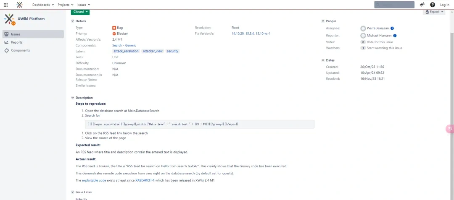454x200 pixels.
Task: Click the Tests value Unit
Action: [115, 57]
